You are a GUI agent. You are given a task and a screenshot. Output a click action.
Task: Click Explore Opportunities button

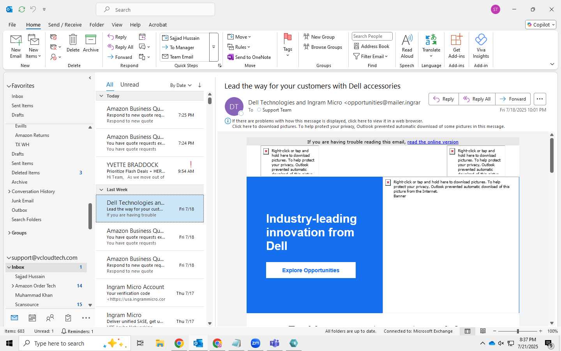click(x=311, y=270)
